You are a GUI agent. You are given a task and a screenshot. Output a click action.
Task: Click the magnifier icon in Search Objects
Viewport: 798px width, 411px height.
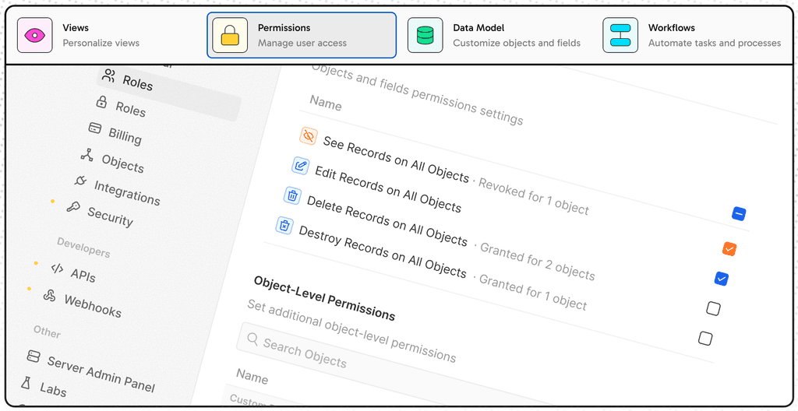(x=252, y=339)
